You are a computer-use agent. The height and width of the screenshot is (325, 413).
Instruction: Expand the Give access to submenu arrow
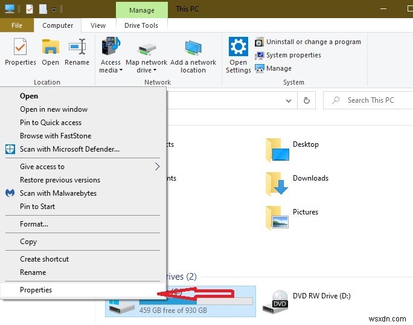(157, 167)
